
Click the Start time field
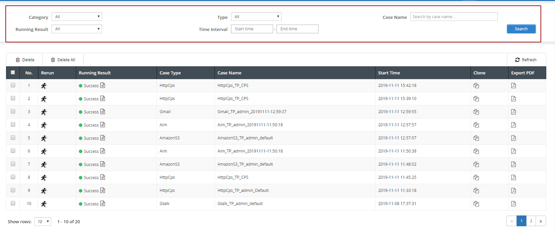pos(252,29)
